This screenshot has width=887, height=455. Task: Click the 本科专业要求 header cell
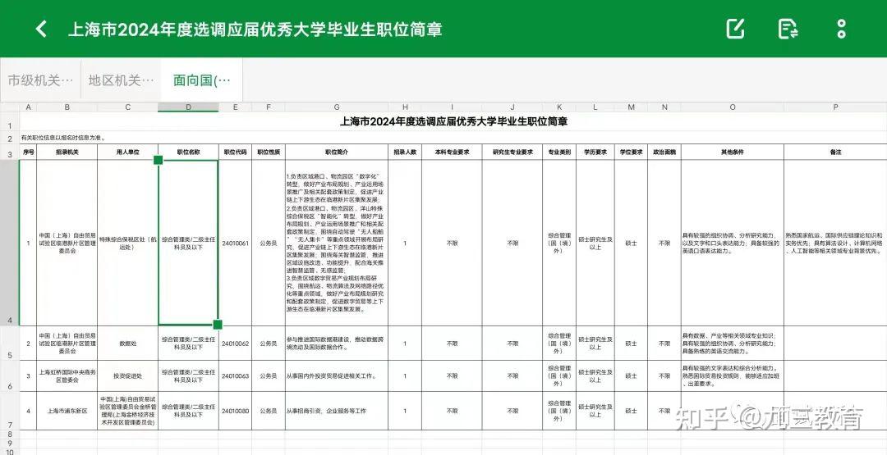[452, 152]
